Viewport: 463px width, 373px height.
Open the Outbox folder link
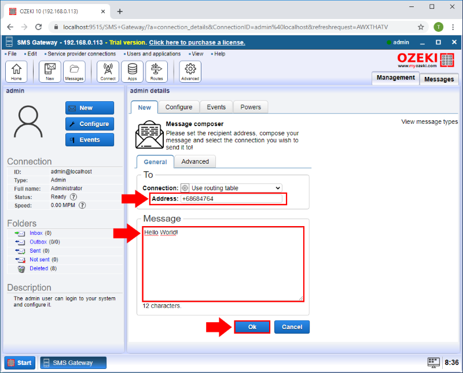38,242
